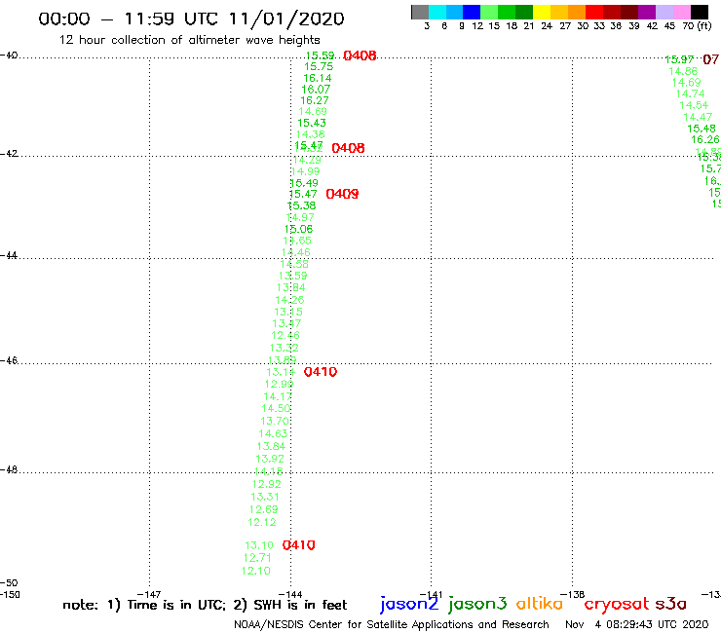Click the 13.92 wave height value
The image size is (721, 633).
(270, 459)
